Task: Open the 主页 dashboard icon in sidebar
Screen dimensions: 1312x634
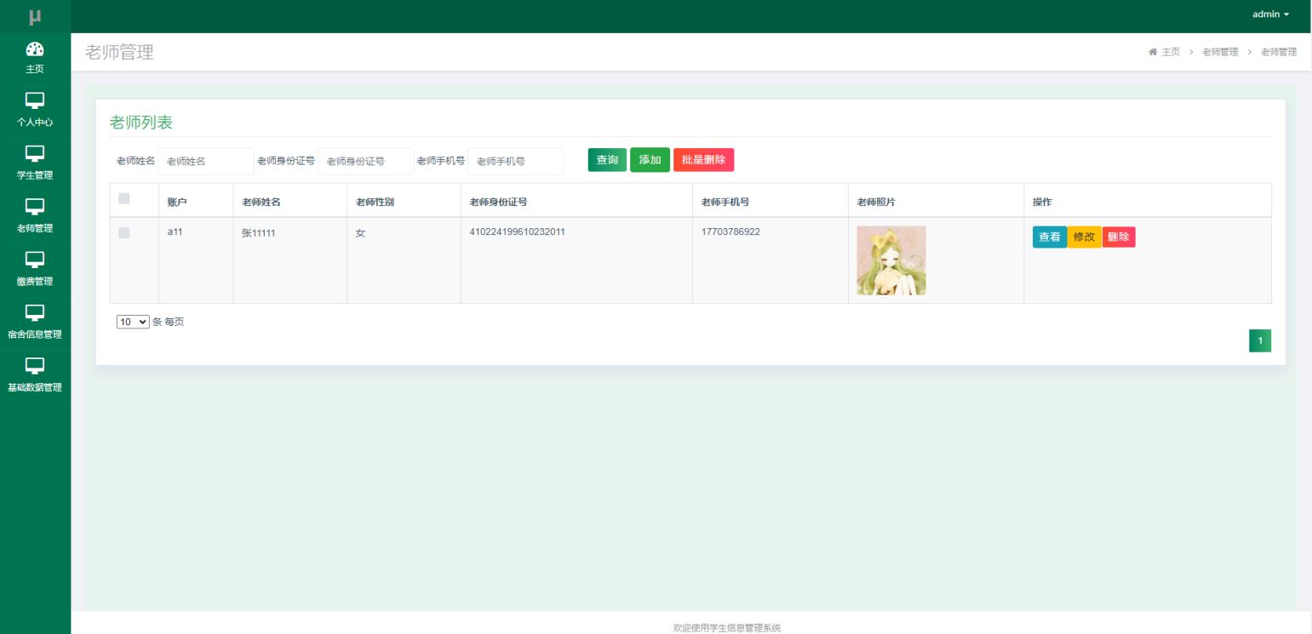Action: [35, 49]
